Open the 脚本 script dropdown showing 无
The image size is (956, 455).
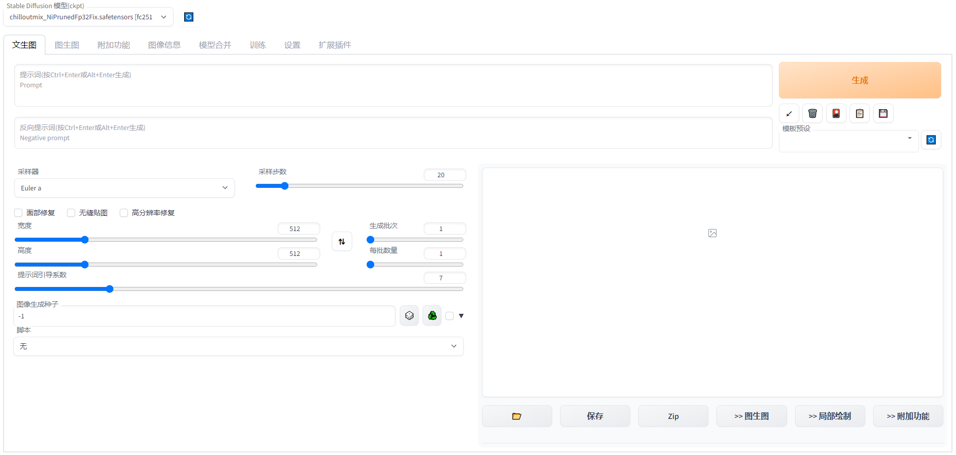tap(238, 346)
